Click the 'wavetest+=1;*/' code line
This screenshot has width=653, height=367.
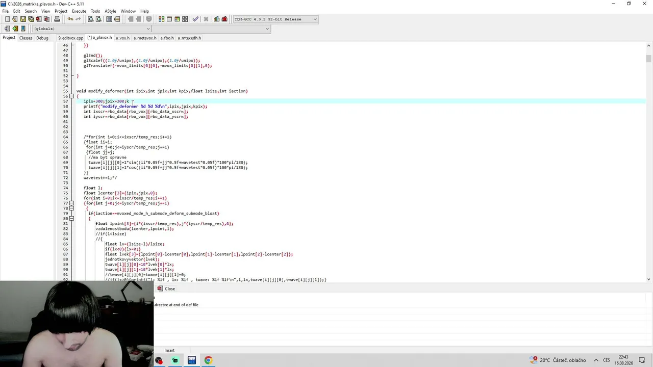click(x=100, y=178)
